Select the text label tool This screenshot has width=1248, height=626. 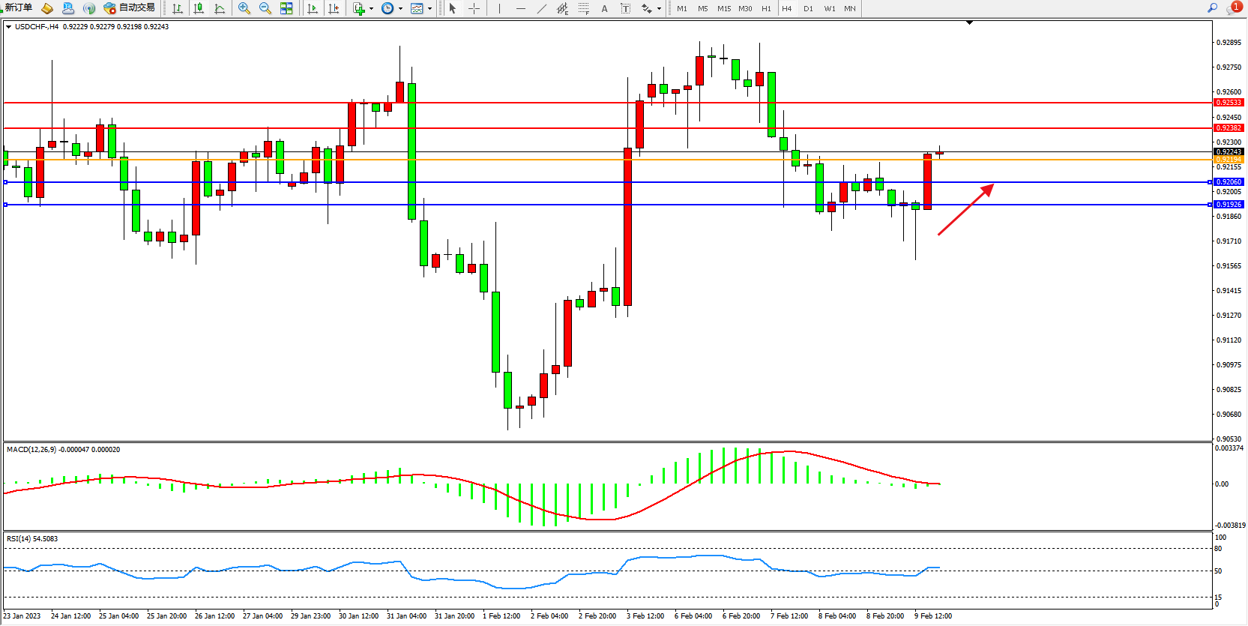tap(626, 8)
